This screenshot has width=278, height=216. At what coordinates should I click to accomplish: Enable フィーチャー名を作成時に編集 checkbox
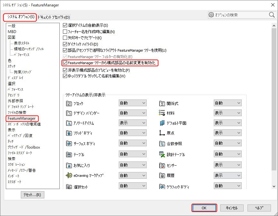point(65,32)
